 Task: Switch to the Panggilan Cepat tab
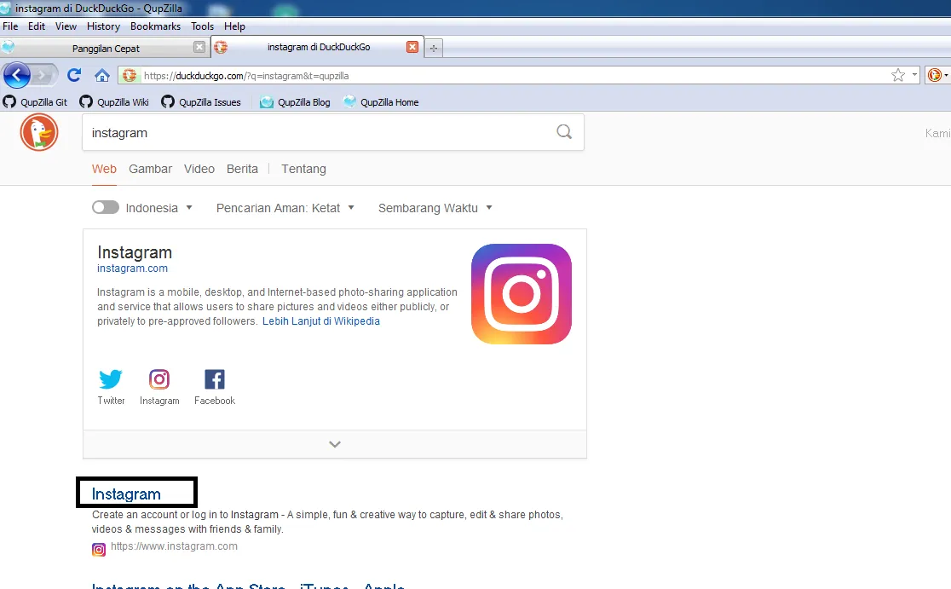pyautogui.click(x=106, y=48)
